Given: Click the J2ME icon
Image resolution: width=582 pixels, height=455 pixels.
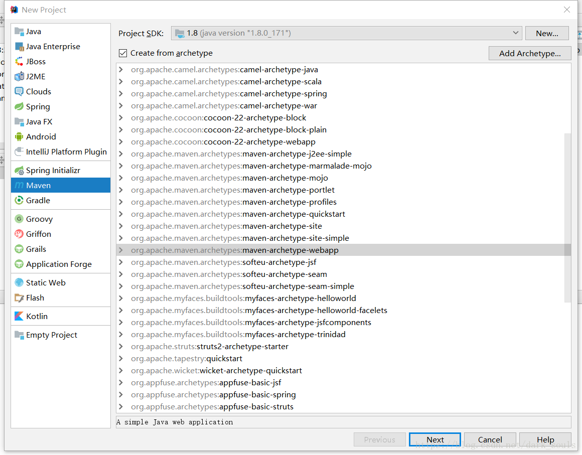Looking at the screenshot, I should 19,76.
